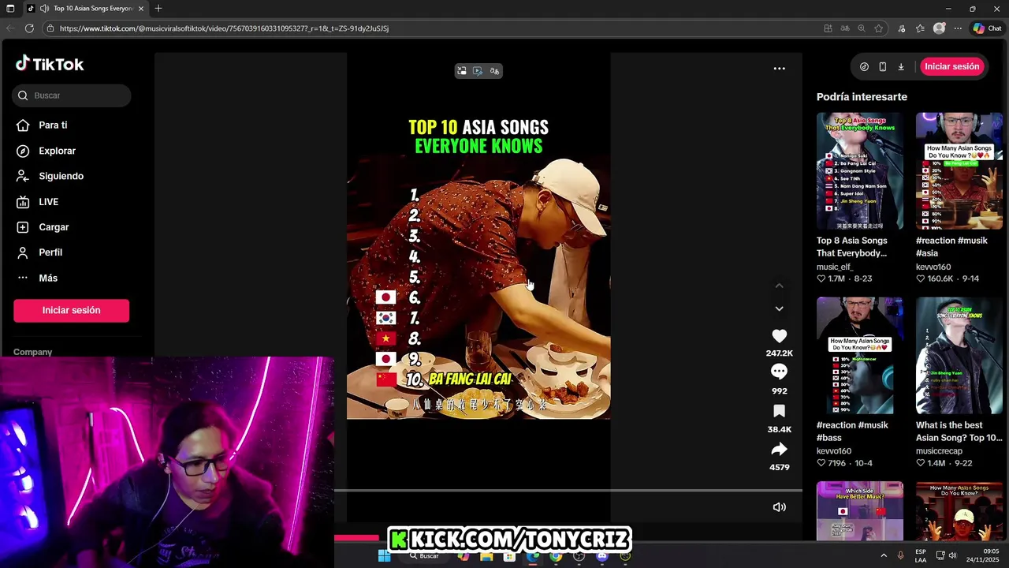This screenshot has height=568, width=1009.
Task: Open the LIVE section
Action: 48,202
